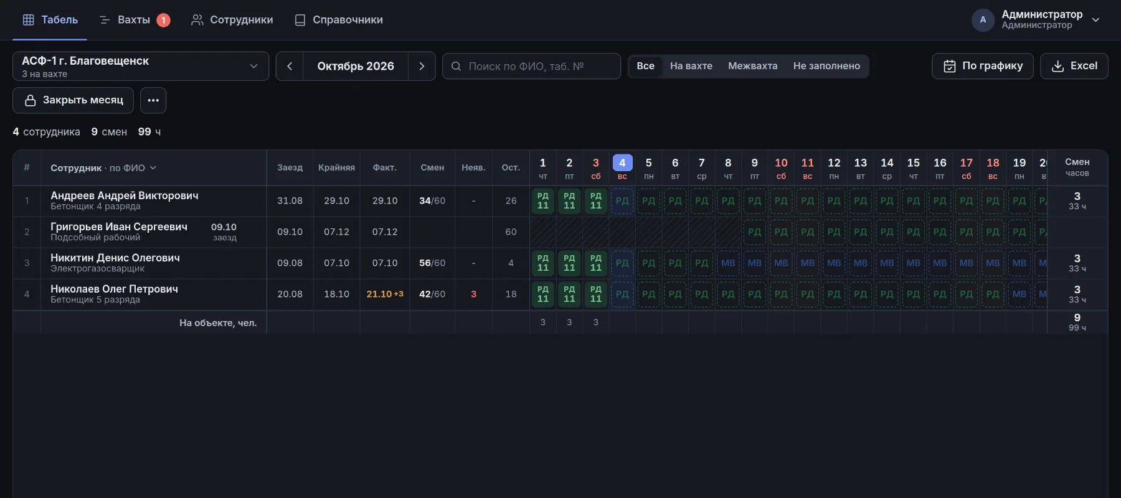Image resolution: width=1121 pixels, height=498 pixels.
Task: Switch to the Вахты tab
Action: point(134,20)
